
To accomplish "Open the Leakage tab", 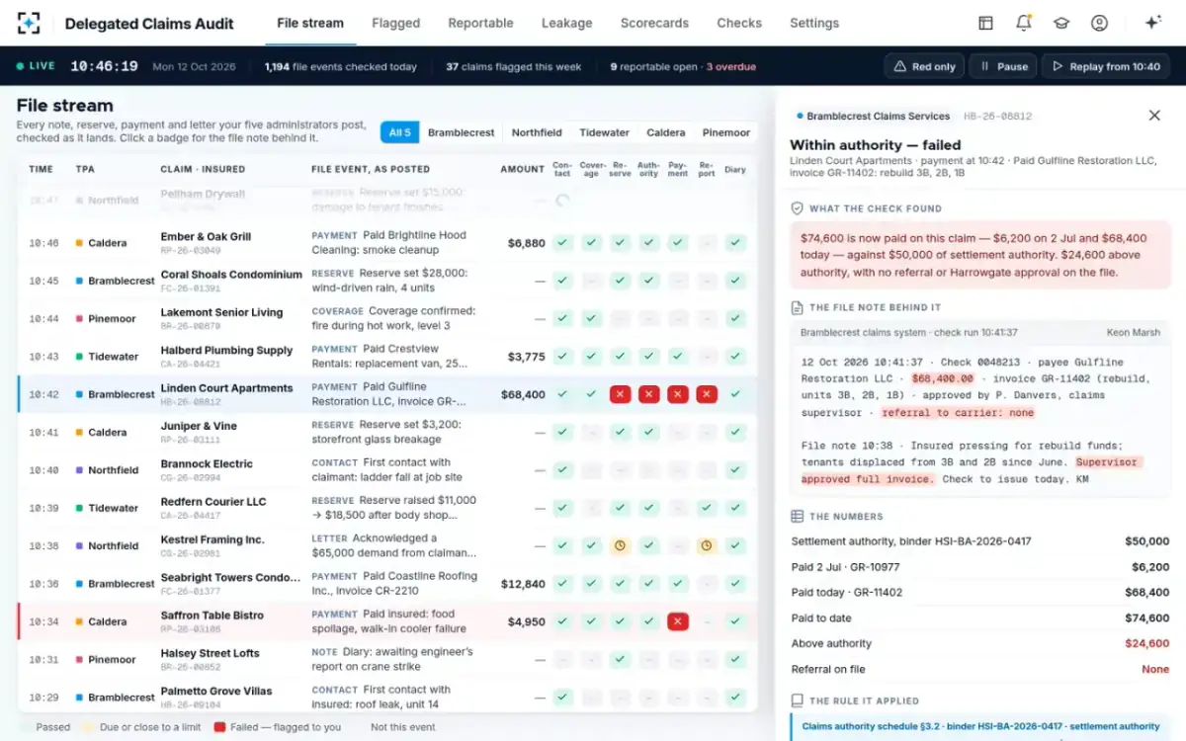I will tap(566, 23).
